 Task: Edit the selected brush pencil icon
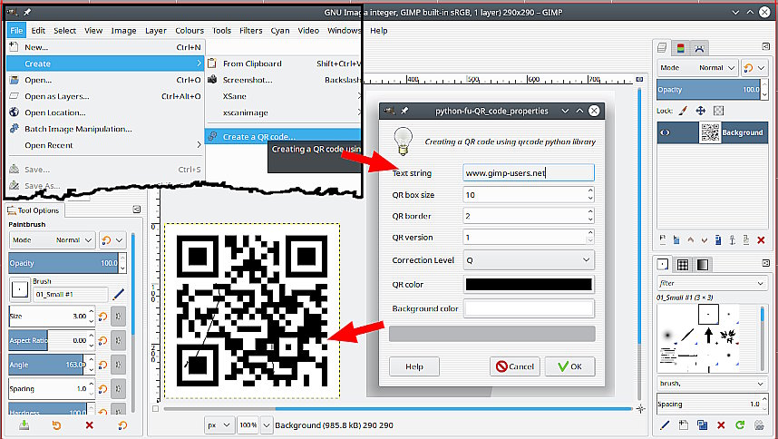pyautogui.click(x=665, y=424)
